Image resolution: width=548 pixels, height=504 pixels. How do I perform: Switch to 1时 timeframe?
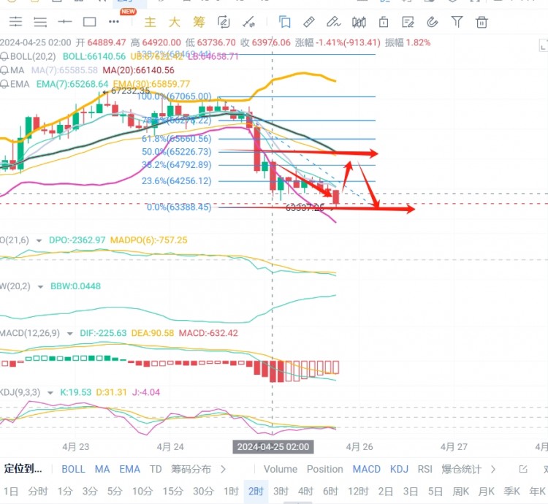tap(231, 492)
